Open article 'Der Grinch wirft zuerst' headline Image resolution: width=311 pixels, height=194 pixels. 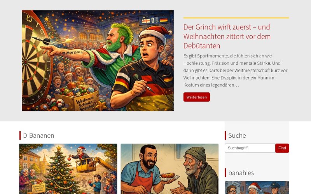(227, 36)
